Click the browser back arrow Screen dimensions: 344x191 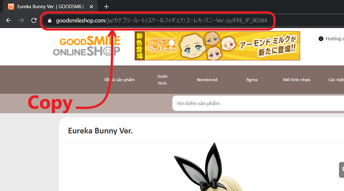coord(9,20)
